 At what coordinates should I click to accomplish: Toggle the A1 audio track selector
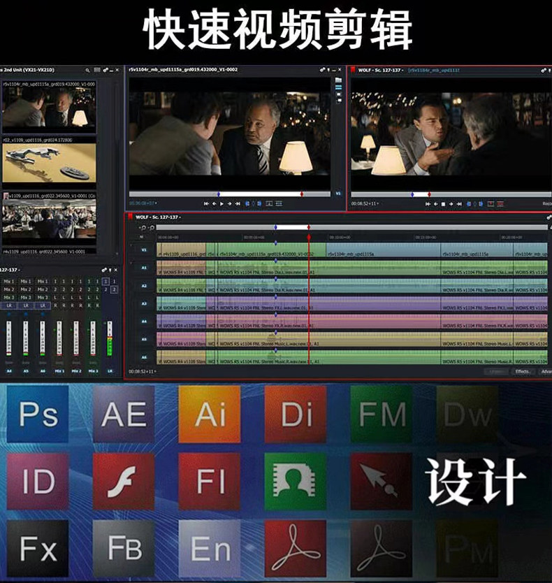coord(144,268)
